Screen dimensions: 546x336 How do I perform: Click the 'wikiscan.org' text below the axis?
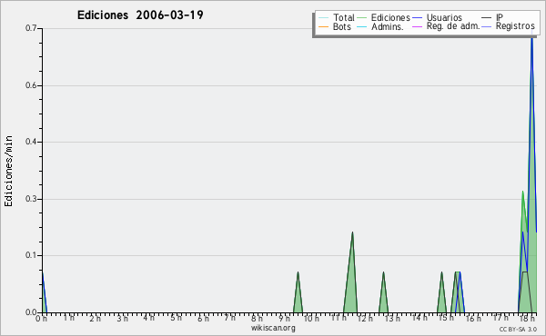[x=273, y=328]
